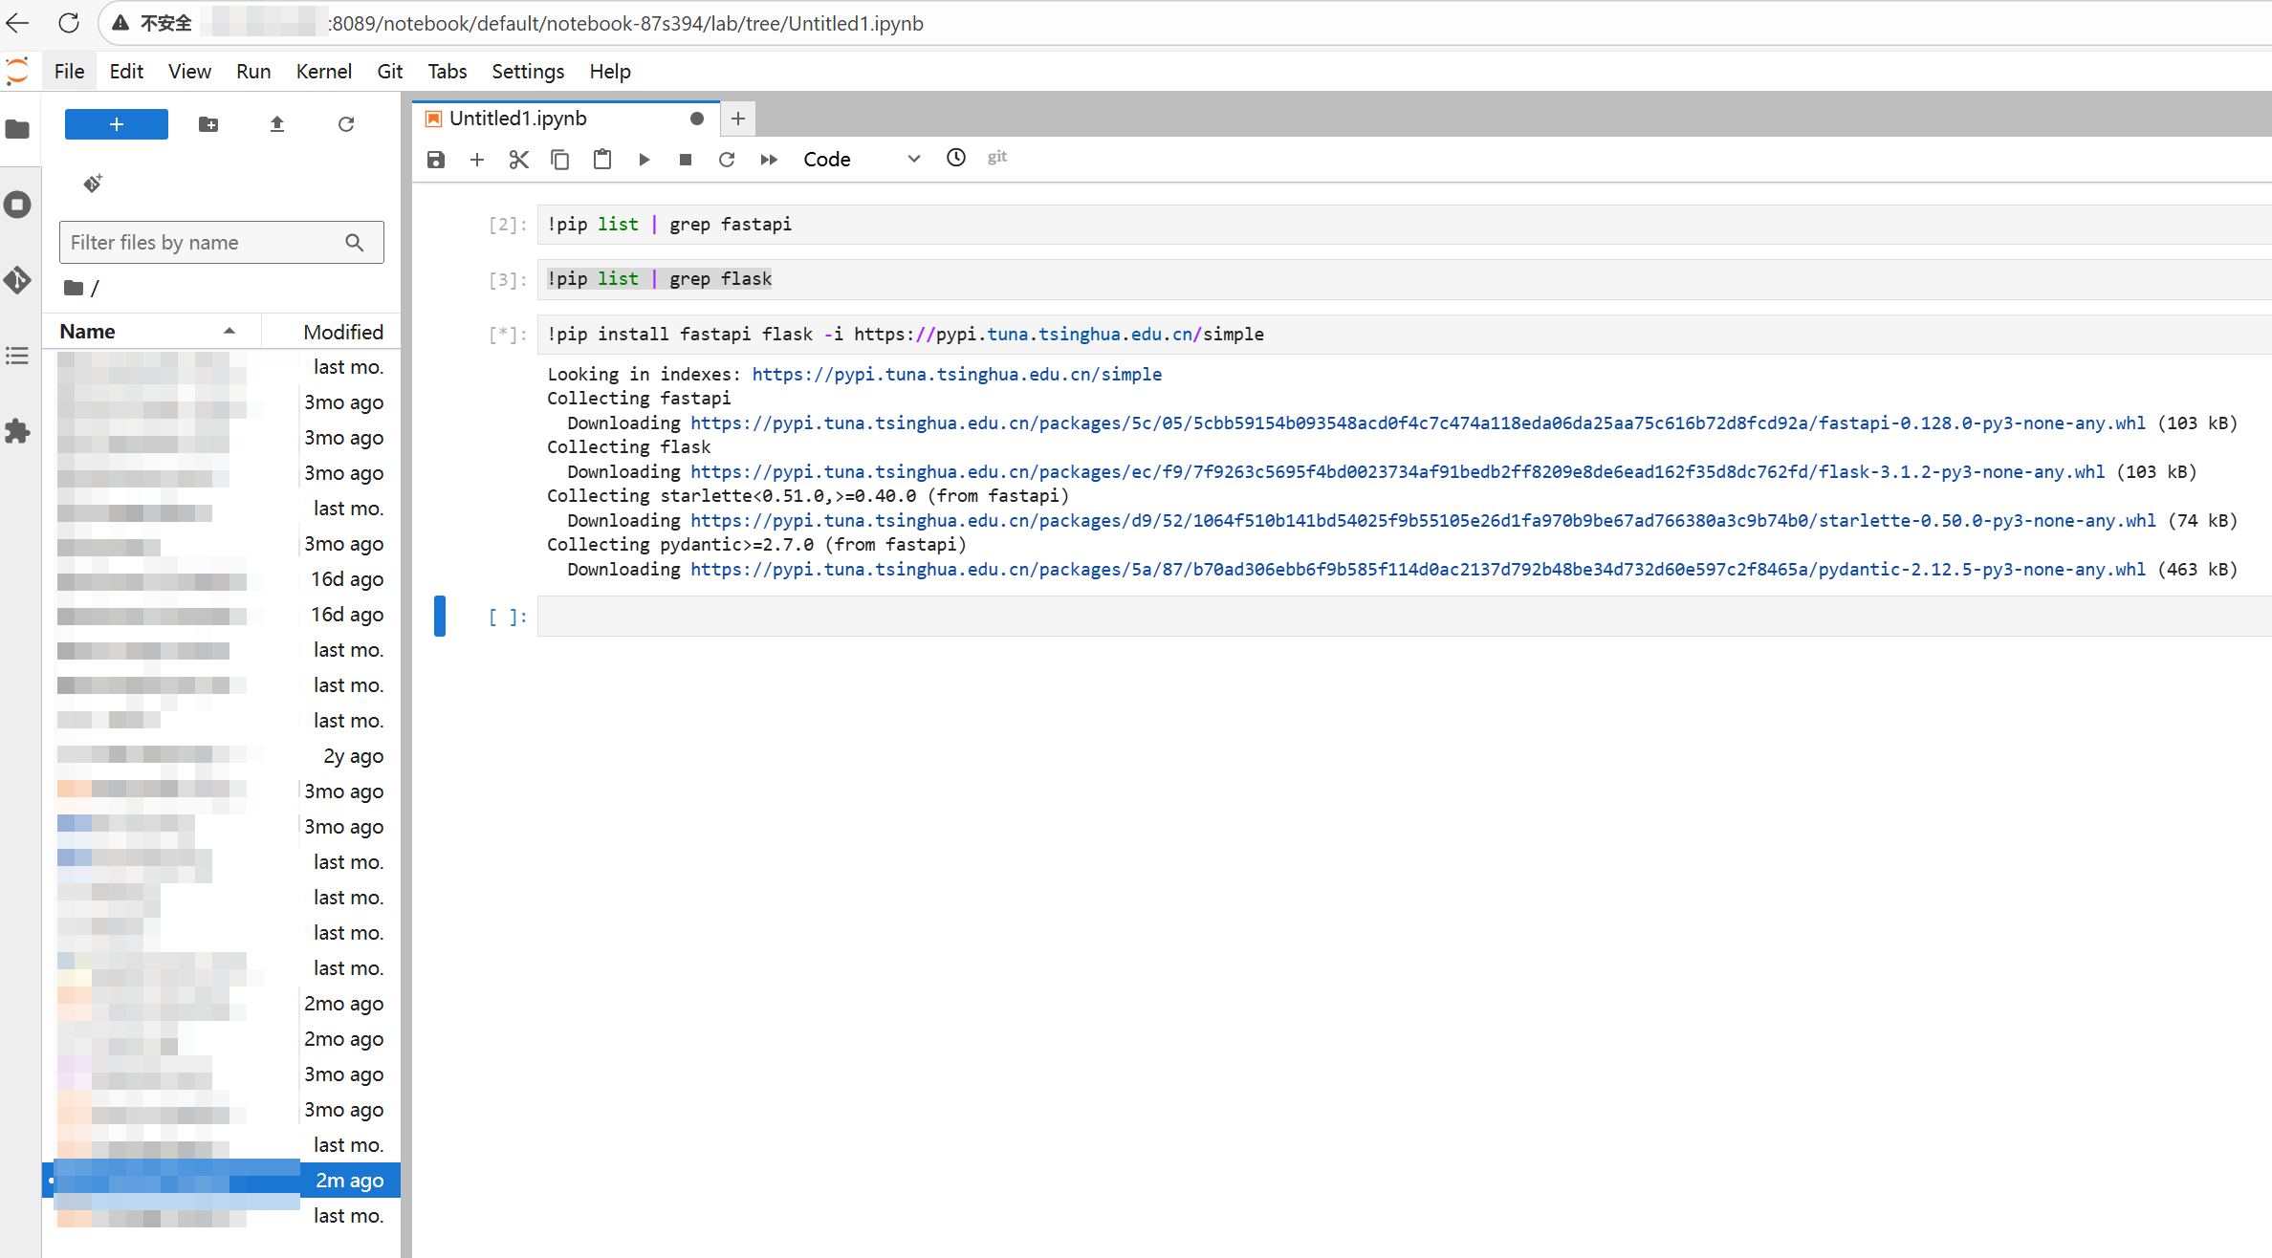Click the upload files icon
This screenshot has height=1258, width=2272.
point(277,124)
